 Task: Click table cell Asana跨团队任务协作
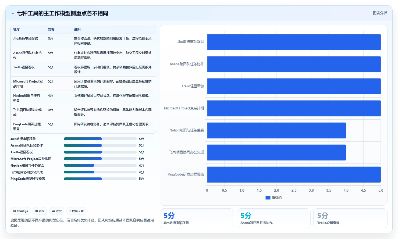tap(28, 55)
